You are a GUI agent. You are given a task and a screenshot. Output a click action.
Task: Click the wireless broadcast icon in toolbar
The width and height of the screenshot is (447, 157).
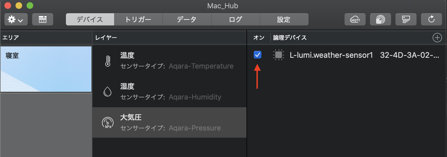[381, 19]
